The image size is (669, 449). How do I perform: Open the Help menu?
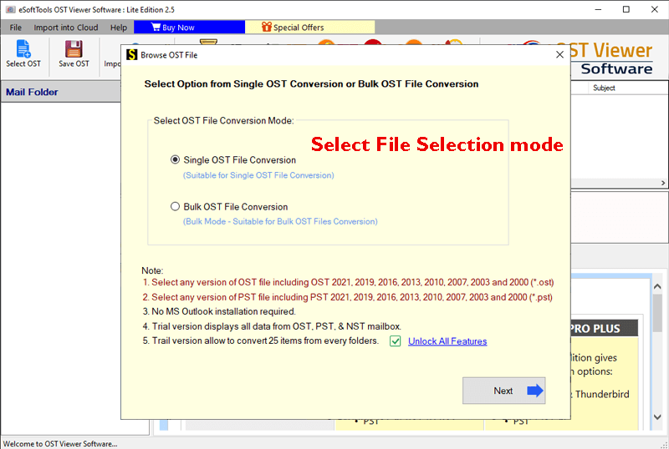tap(119, 28)
